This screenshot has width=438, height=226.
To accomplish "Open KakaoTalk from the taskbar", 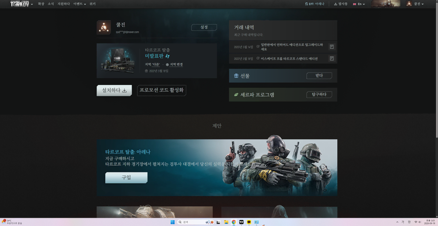I will click(x=249, y=222).
